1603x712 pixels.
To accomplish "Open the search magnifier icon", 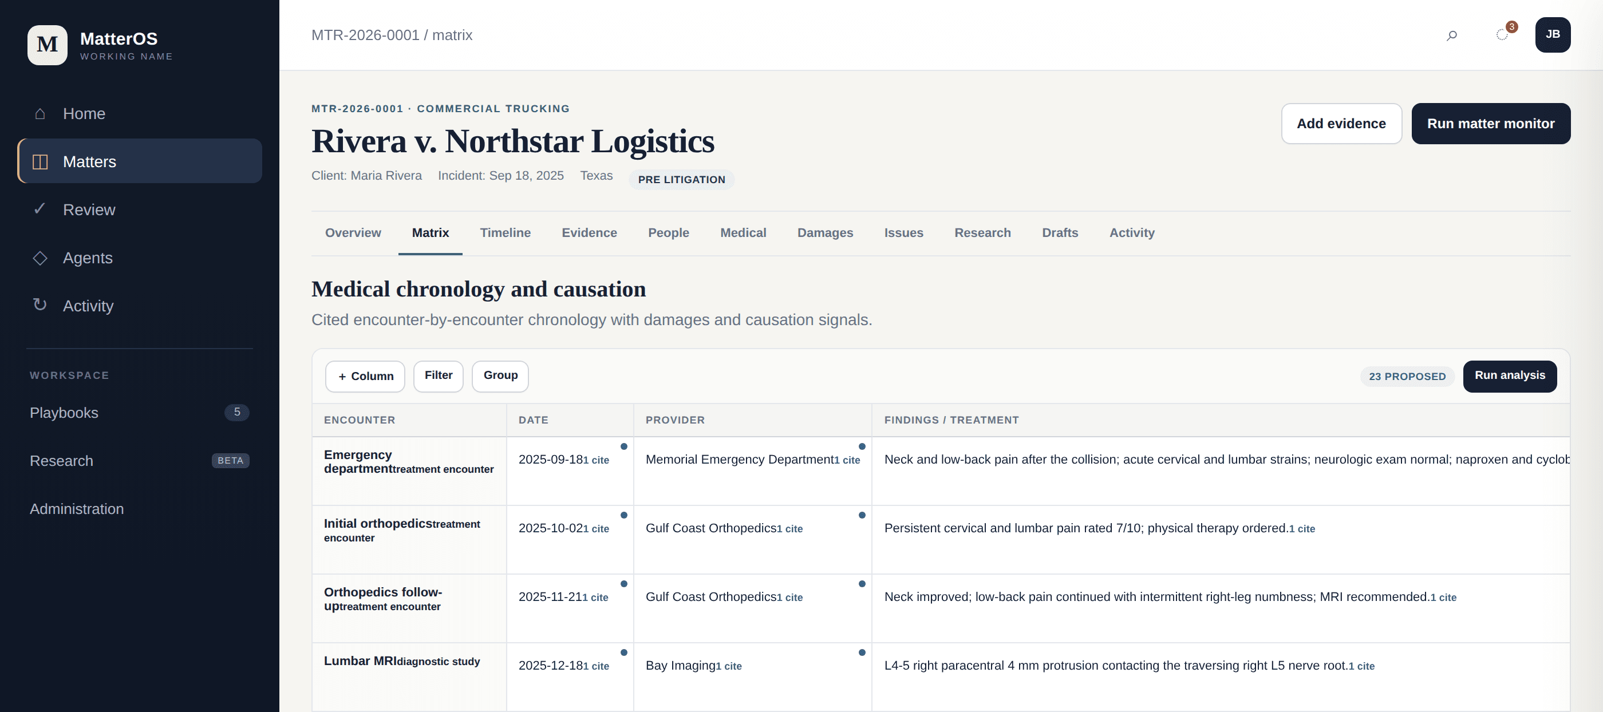I will [x=1452, y=35].
